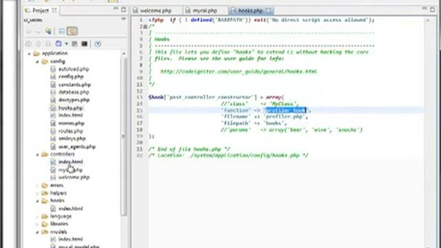
Task: Minimize the Project panel
Action: tap(116, 9)
